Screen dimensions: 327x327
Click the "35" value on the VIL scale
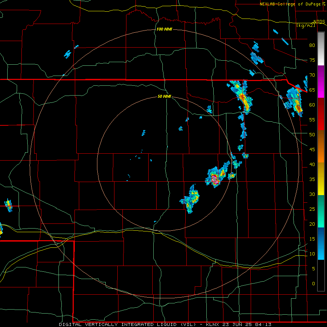pos(312,179)
